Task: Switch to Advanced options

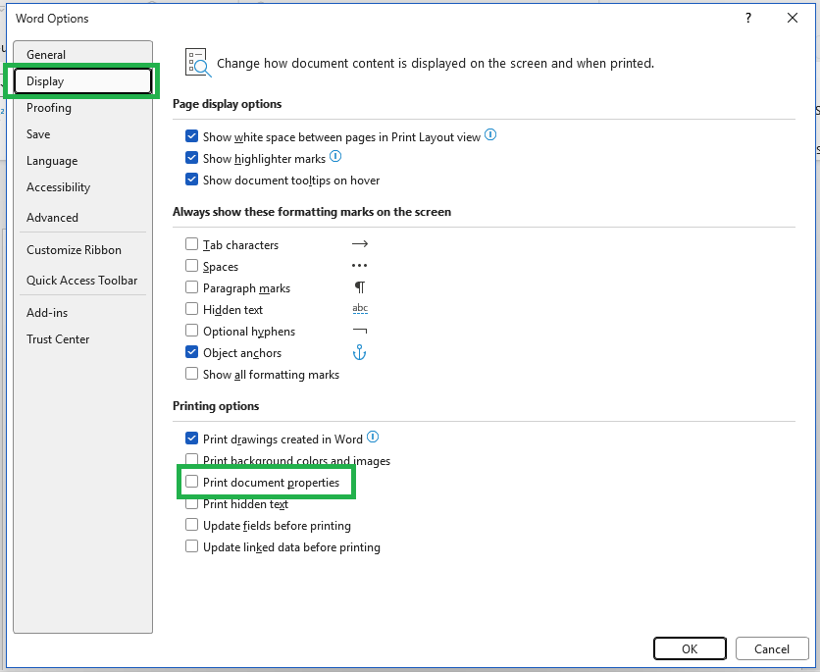Action: [82, 218]
